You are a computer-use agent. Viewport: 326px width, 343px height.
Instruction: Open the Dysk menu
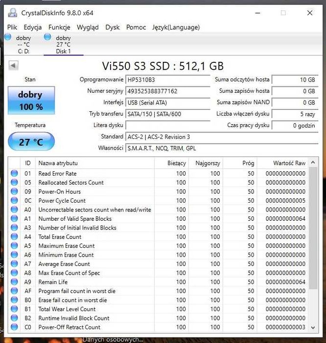(x=113, y=27)
